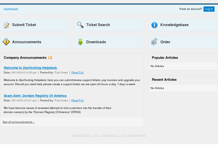Click No Articles under Popular Articles
The width and height of the screenshot is (218, 163).
coord(157,66)
